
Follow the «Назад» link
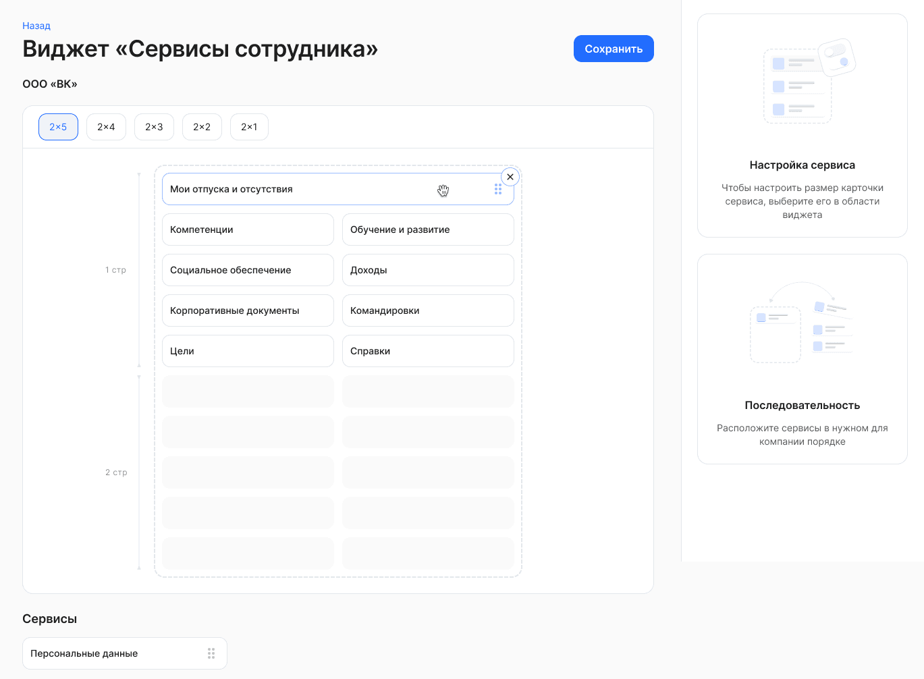click(x=36, y=25)
